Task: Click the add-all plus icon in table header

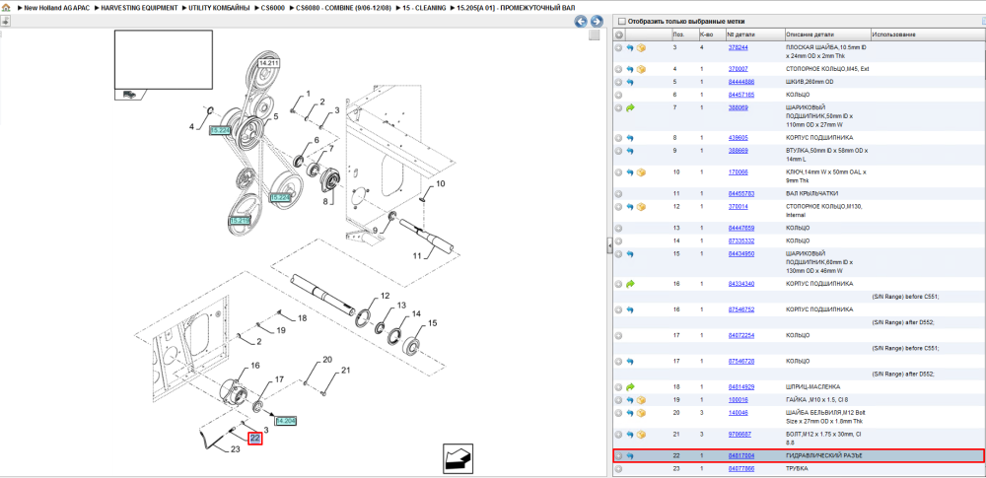Action: [x=619, y=34]
